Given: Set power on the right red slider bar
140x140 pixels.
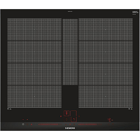Looking at the screenshot, I should [x=90, y=124].
